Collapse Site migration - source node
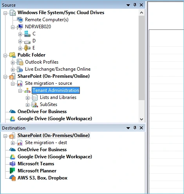Viewport: 184px width, 194px height. pyautogui.click(x=13, y=84)
